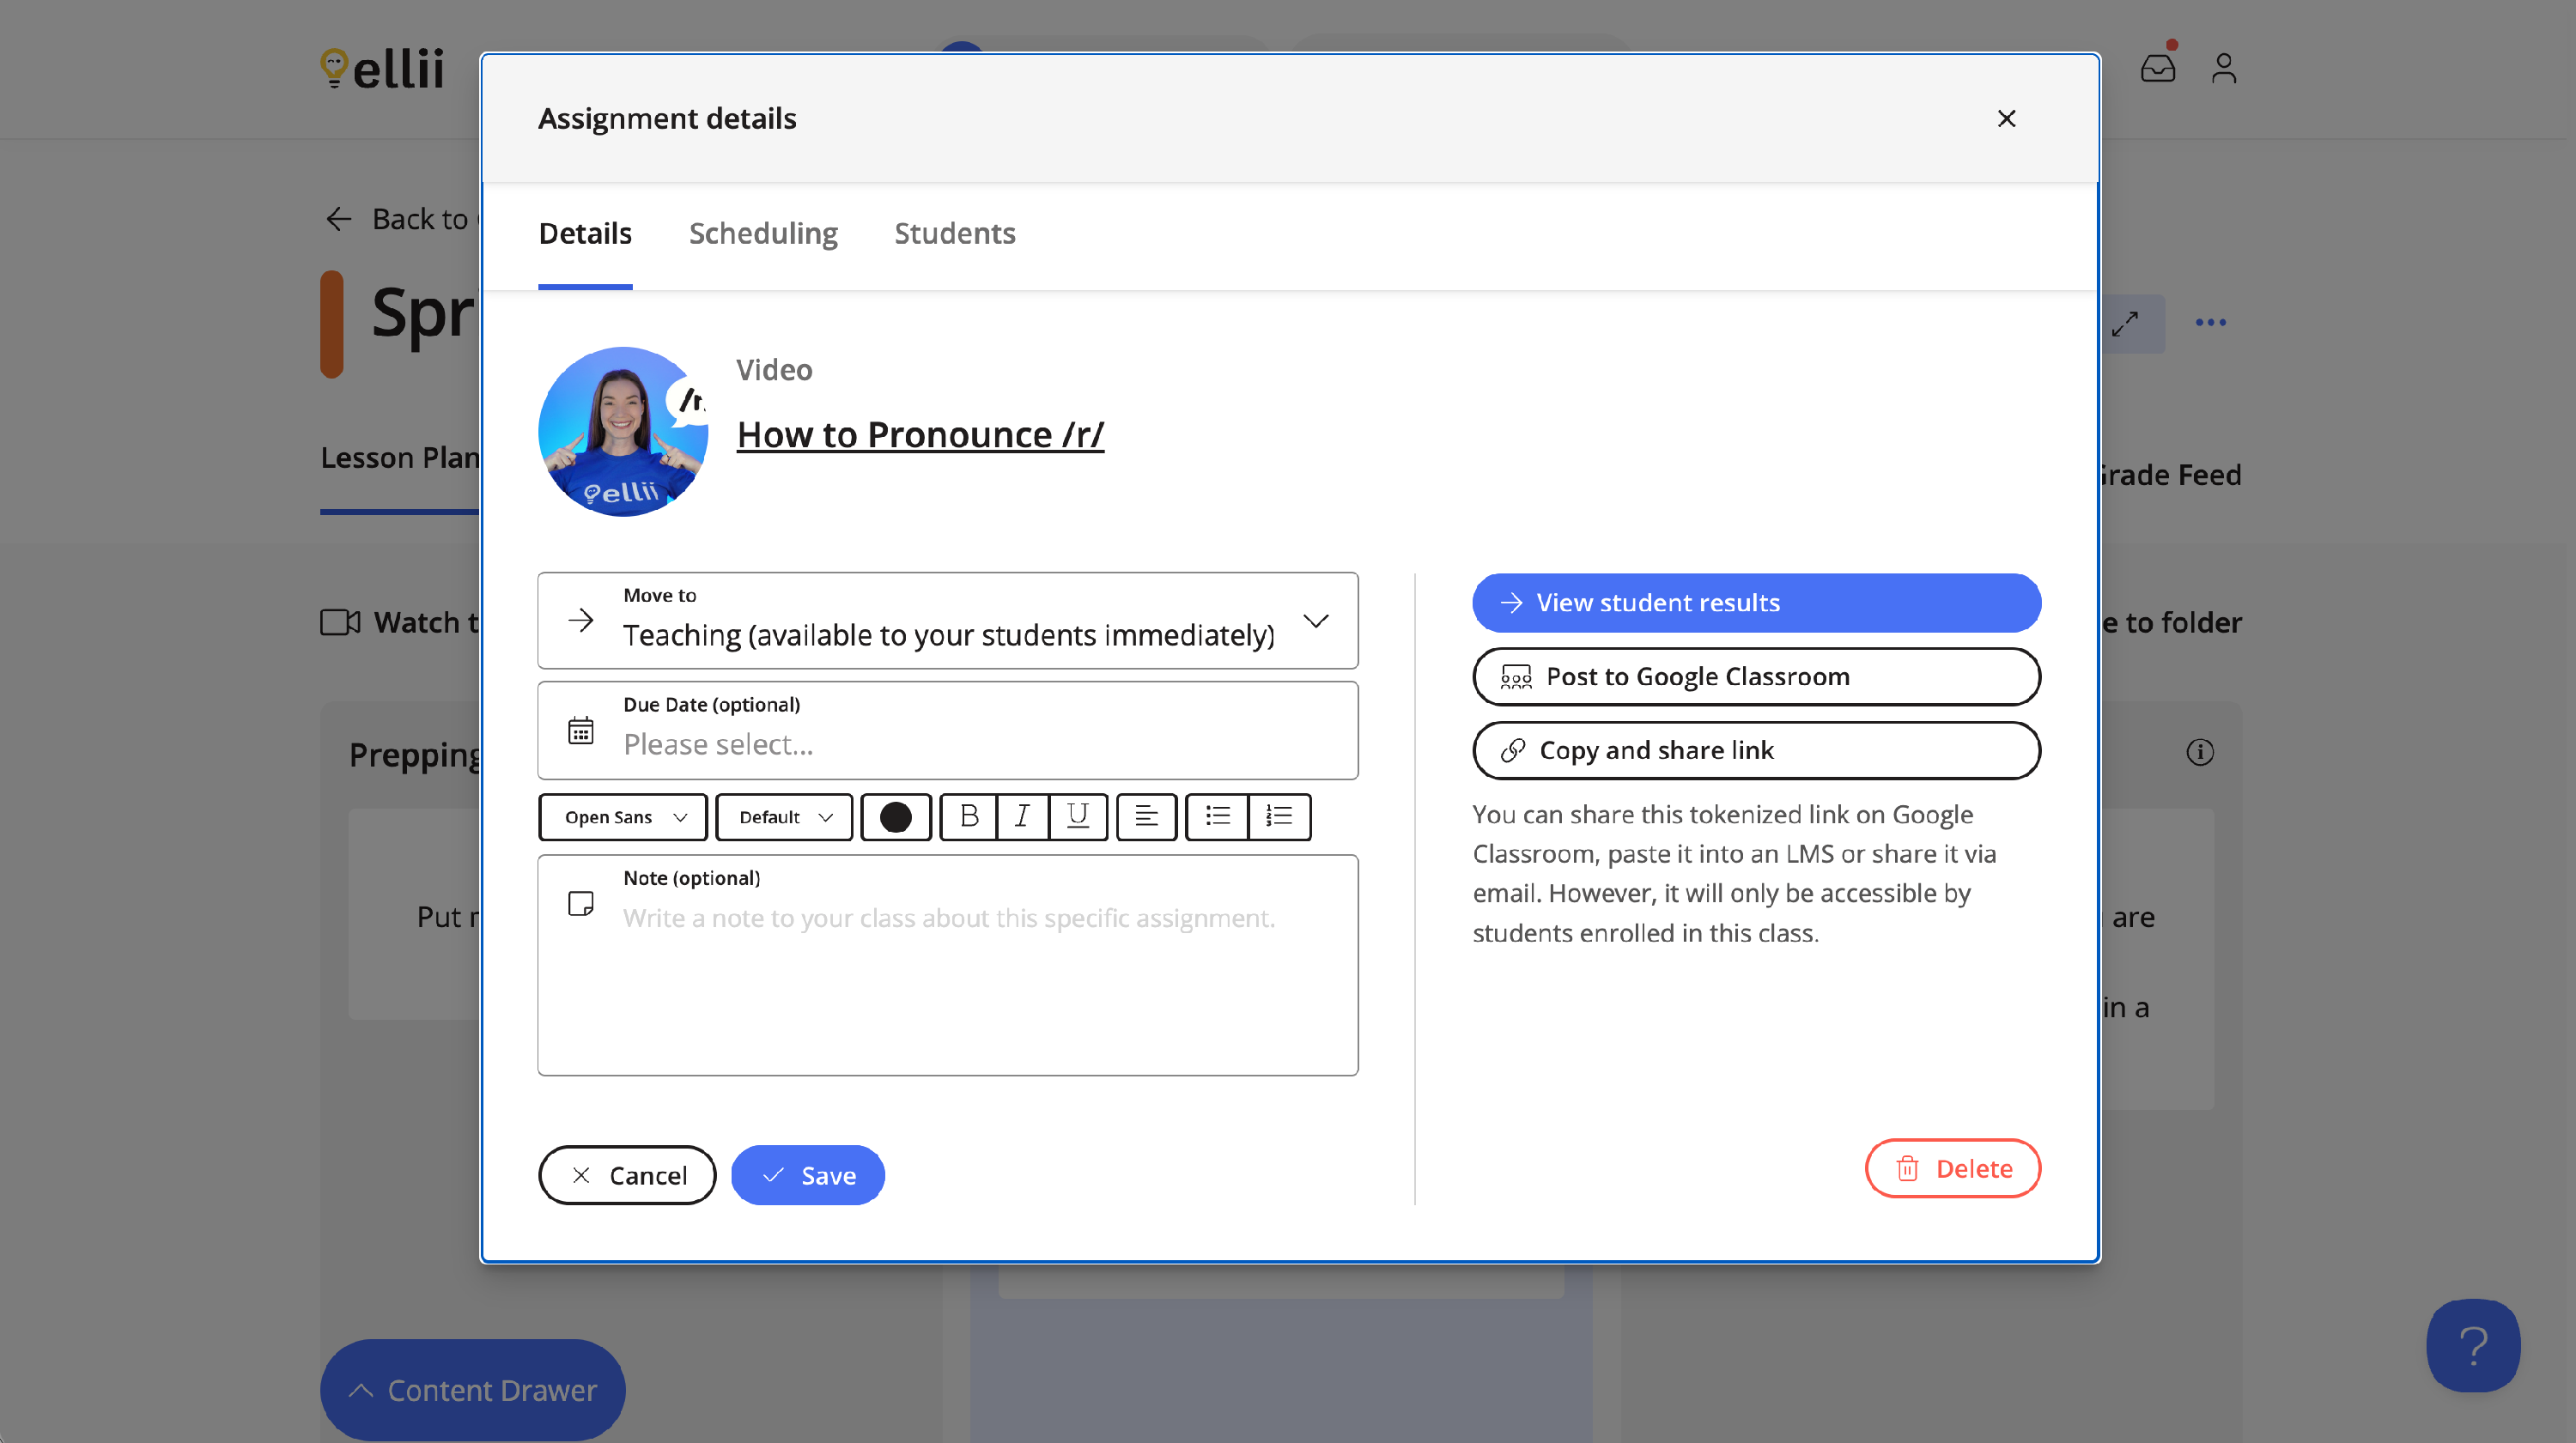
Task: Click the text alignment icon
Action: click(1146, 817)
